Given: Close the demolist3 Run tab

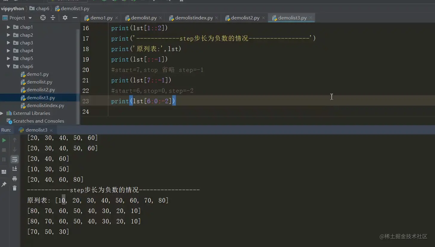Looking at the screenshot, I should (x=51, y=130).
